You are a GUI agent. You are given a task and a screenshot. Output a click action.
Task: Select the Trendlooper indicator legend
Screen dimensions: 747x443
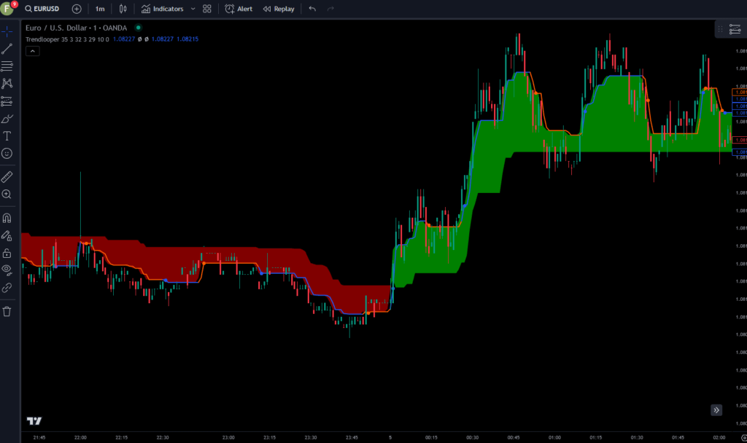[66, 39]
